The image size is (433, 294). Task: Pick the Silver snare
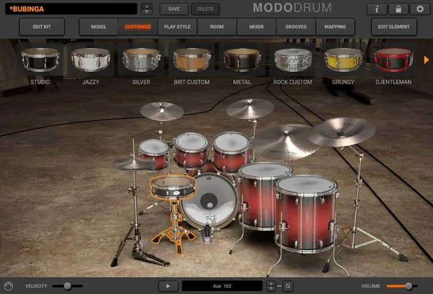(141, 60)
